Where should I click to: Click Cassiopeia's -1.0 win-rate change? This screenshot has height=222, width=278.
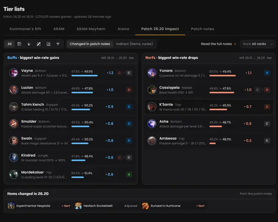(248, 90)
